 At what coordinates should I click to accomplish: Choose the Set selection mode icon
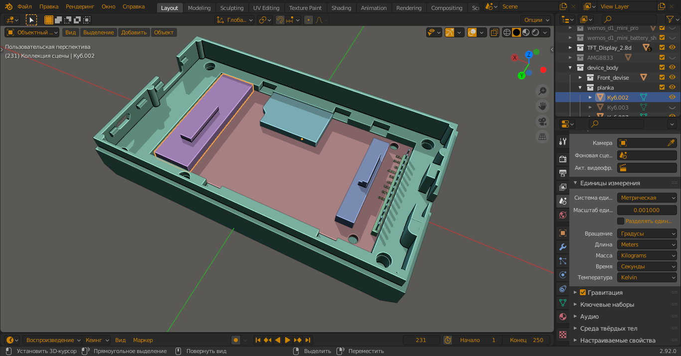coord(49,20)
